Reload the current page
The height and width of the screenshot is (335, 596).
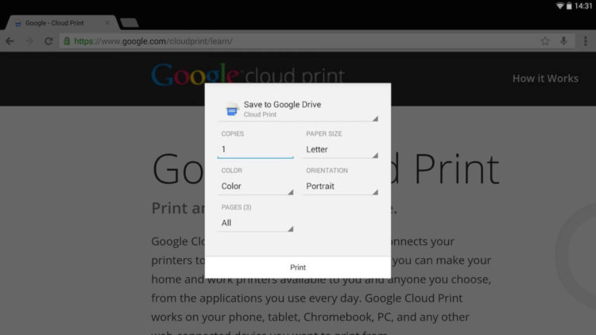coord(49,41)
